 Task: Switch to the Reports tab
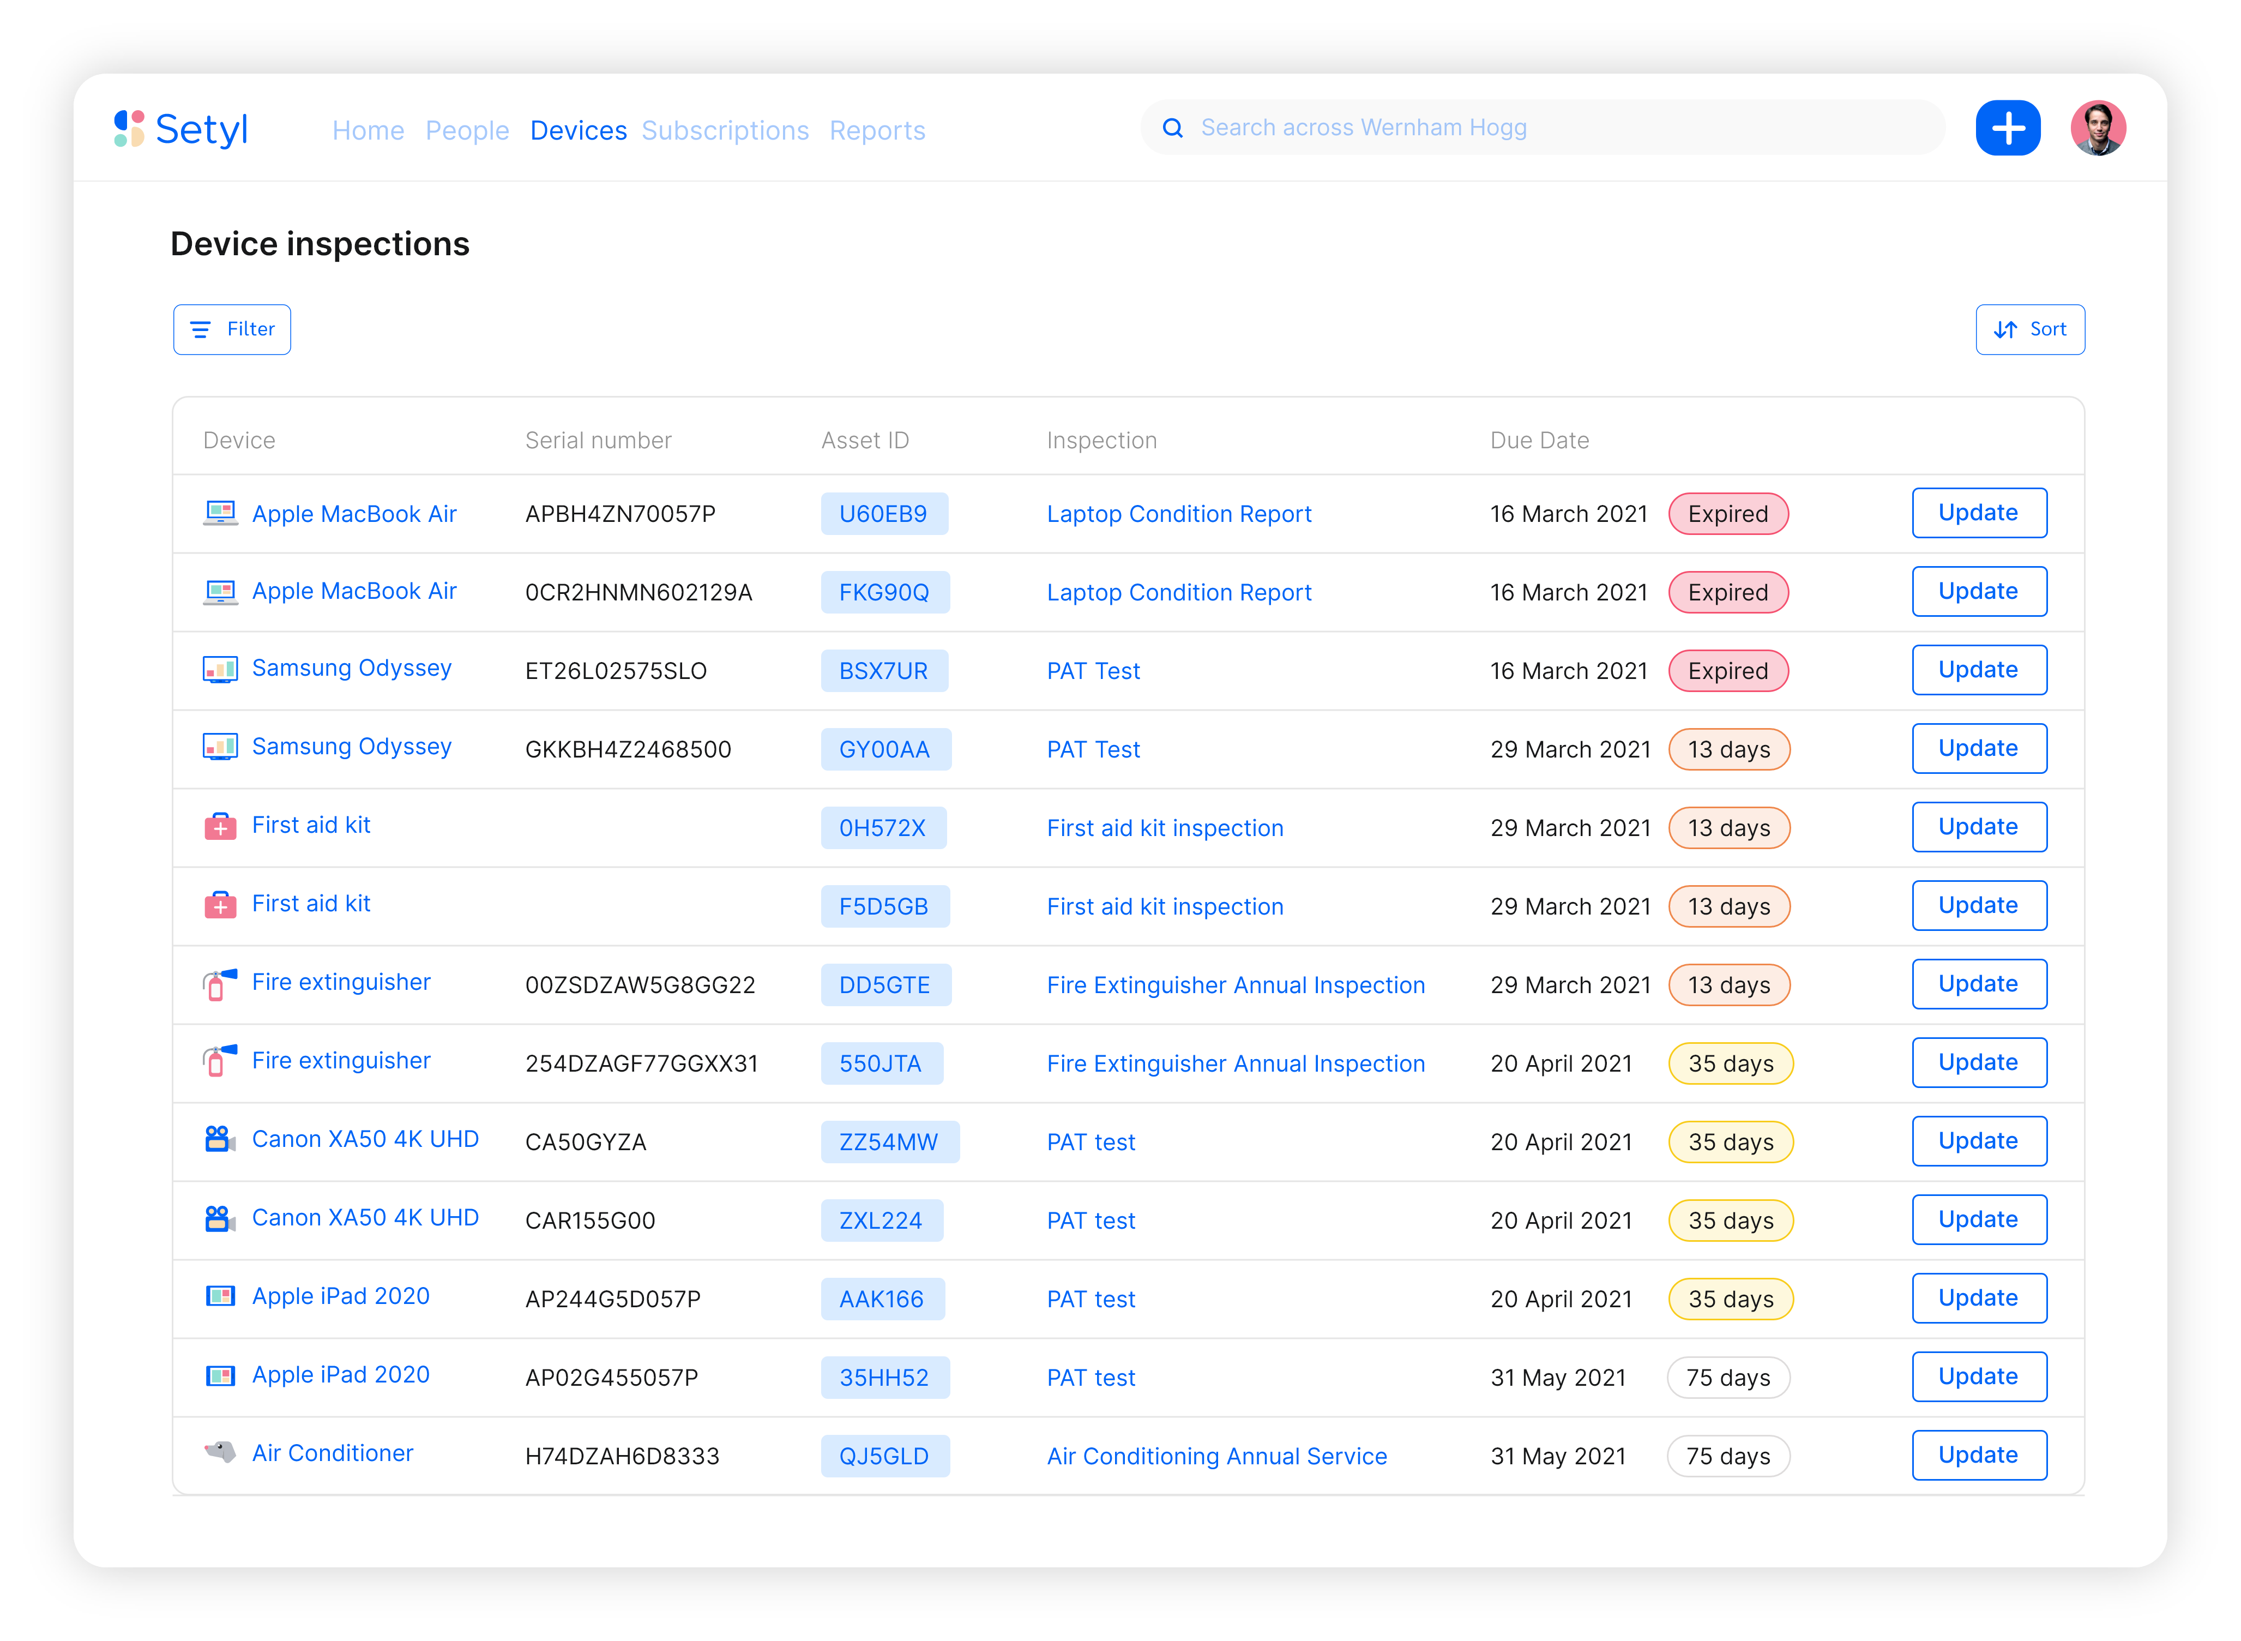pyautogui.click(x=877, y=131)
